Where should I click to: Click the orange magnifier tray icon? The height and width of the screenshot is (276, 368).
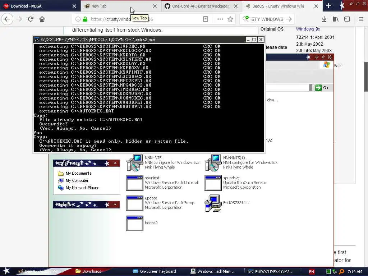(x=341, y=272)
